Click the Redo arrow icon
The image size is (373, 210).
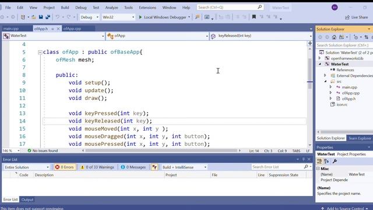point(69,17)
